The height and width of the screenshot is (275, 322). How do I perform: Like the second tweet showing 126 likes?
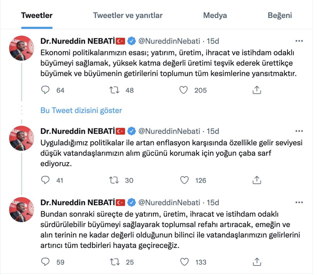coord(185,181)
